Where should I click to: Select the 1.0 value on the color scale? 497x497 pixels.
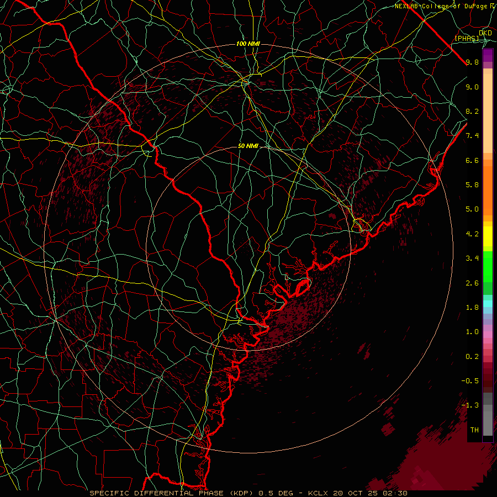(x=472, y=332)
